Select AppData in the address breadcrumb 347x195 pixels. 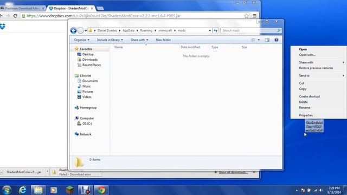(x=128, y=30)
